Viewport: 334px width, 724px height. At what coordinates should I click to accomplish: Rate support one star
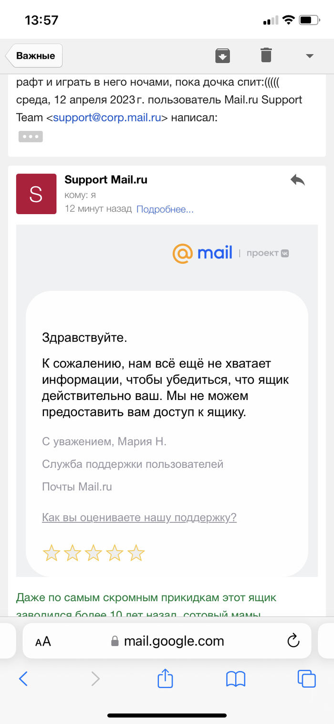(52, 553)
